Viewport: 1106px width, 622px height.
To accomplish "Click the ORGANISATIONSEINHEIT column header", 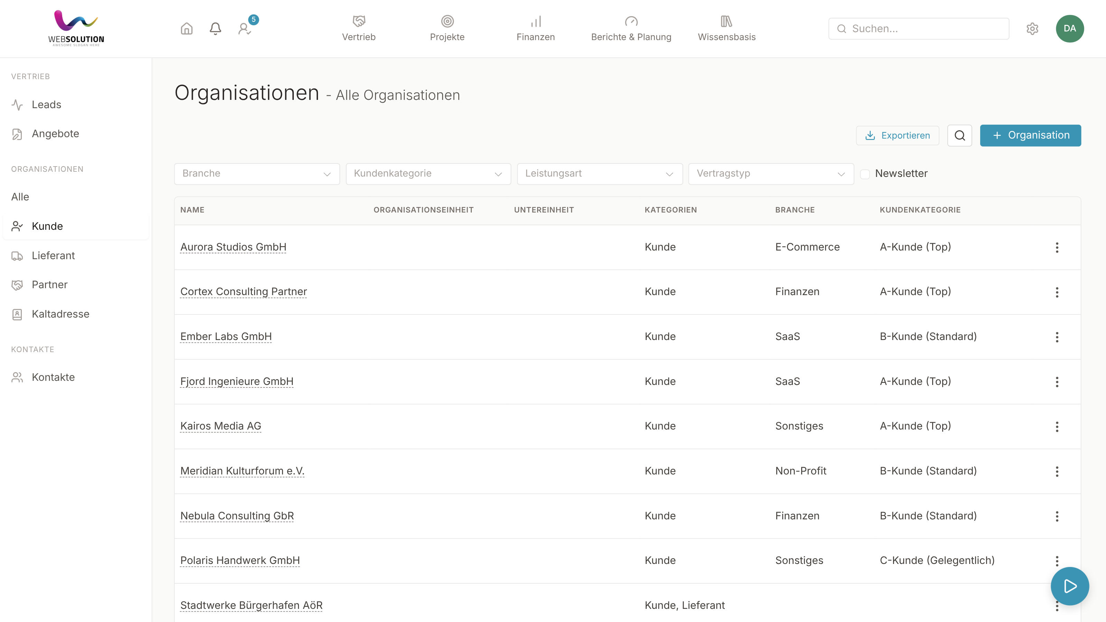I will pos(423,210).
